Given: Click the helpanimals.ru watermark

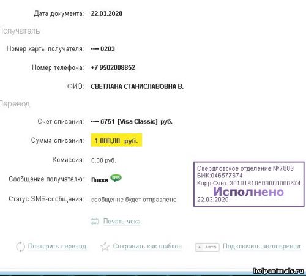Looking at the screenshot, I should click(x=278, y=271).
